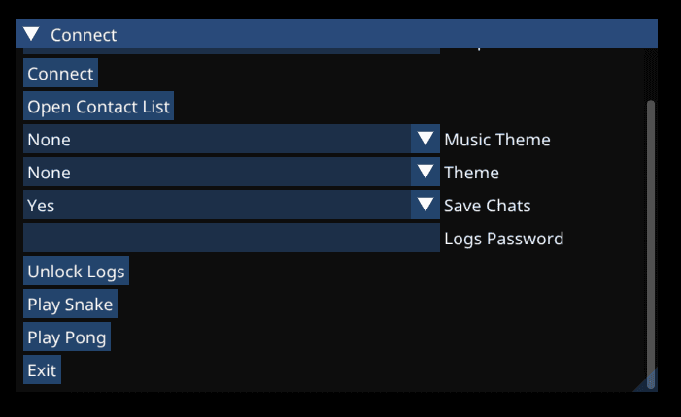Click the vertical scrollbar of the Connect window
This screenshot has height=417, width=681.
pos(651,233)
